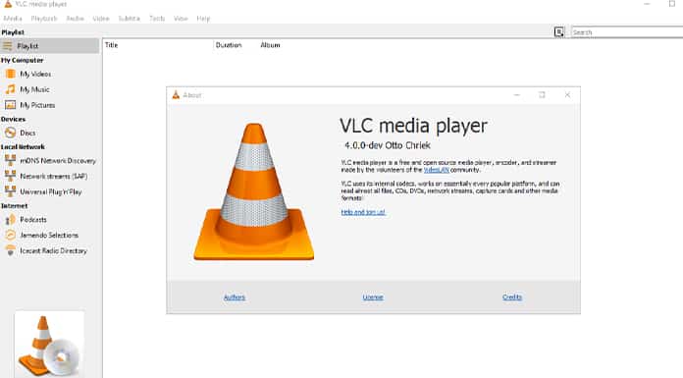Click the cone icon in About title bar
The height and width of the screenshot is (378, 683).
(176, 94)
